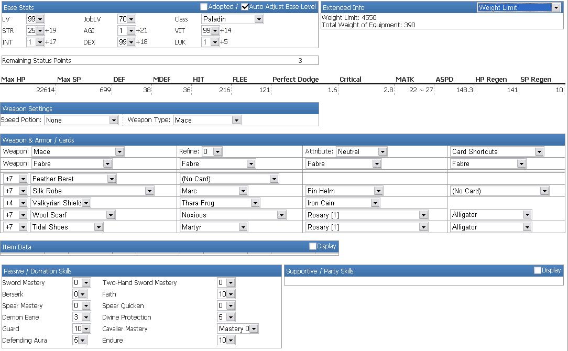Open the Endure skill level dropdown

pos(226,341)
